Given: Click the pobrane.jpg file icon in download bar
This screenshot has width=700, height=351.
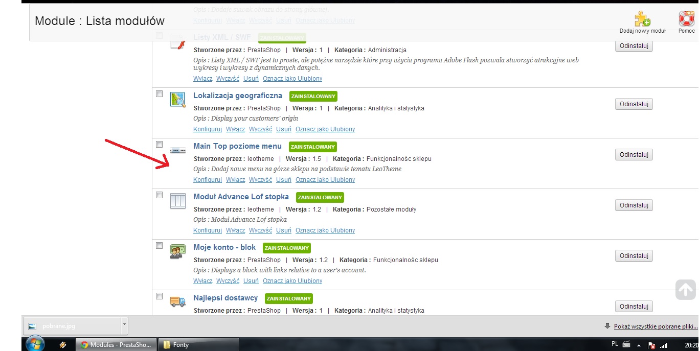Looking at the screenshot, I should click(32, 326).
